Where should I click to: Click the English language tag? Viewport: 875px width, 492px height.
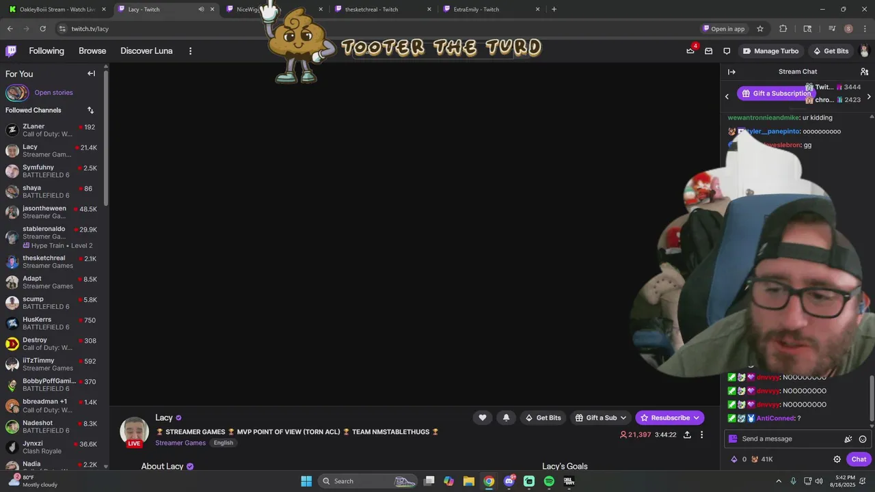(224, 443)
